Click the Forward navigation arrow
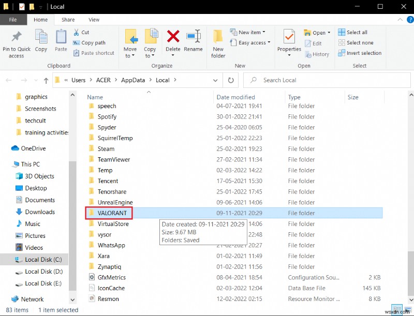Image resolution: width=414 pixels, height=316 pixels. click(24, 80)
